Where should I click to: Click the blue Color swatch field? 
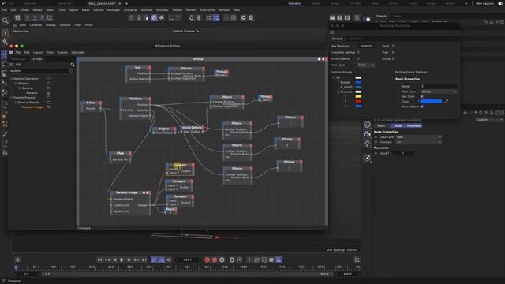coord(431,102)
